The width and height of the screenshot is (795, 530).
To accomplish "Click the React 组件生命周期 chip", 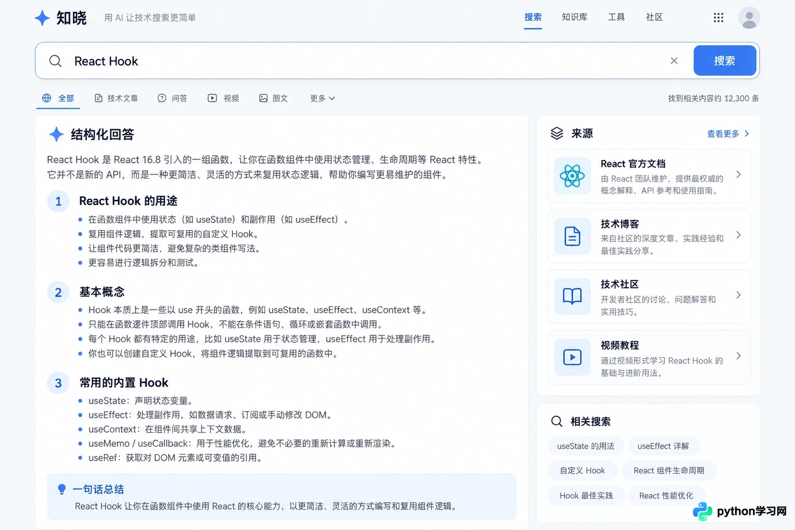I will pyautogui.click(x=669, y=470).
